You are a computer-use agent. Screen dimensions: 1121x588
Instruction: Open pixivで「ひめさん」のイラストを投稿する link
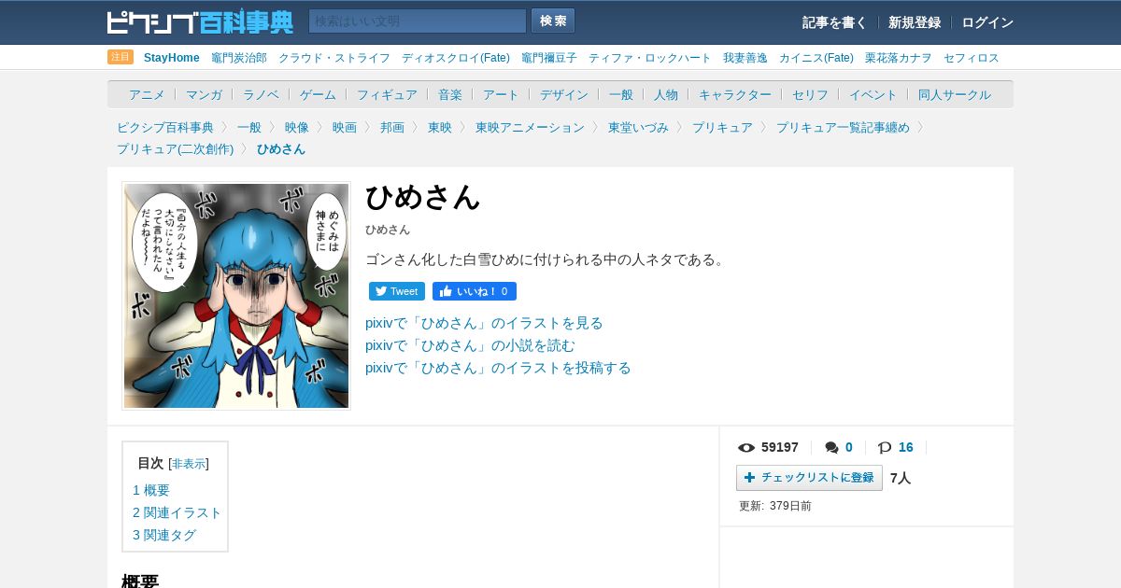click(498, 368)
